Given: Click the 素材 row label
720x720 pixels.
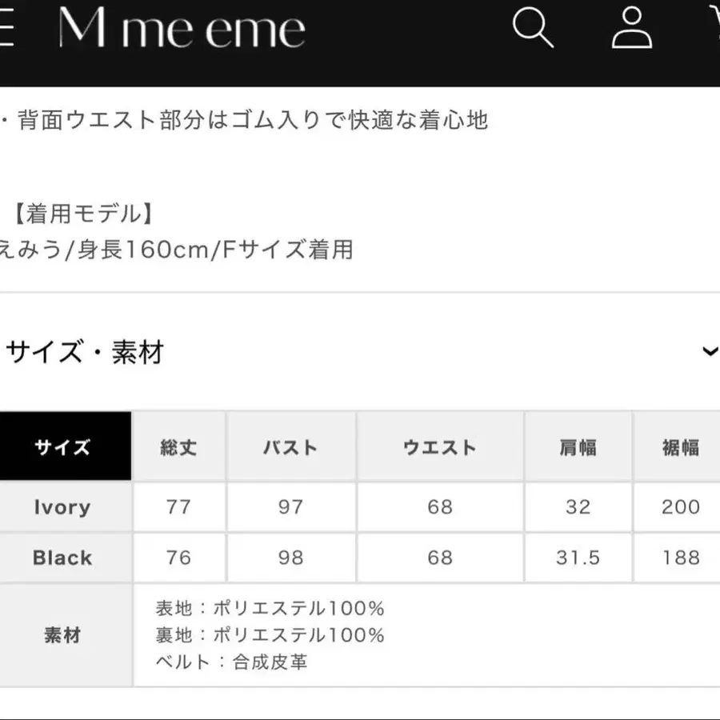Looking at the screenshot, I should tap(64, 634).
